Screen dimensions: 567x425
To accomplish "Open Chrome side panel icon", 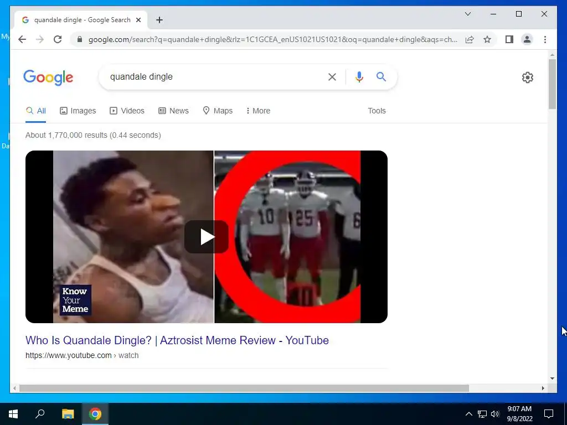I will tap(509, 39).
